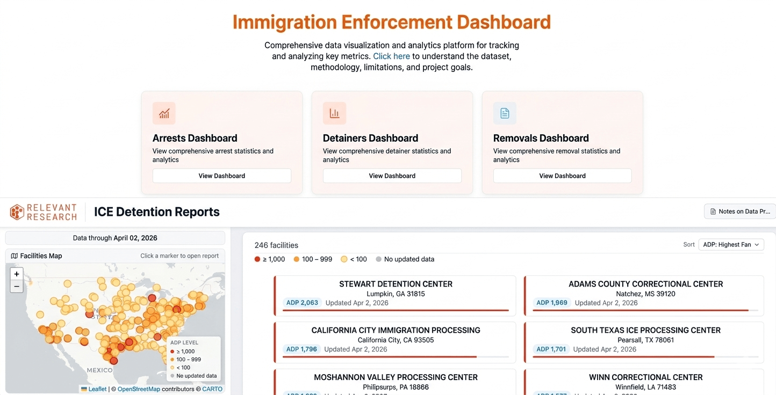The height and width of the screenshot is (395, 776).
Task: Open the "STEWART DETENTION CENTER" facility title
Action: 396,284
